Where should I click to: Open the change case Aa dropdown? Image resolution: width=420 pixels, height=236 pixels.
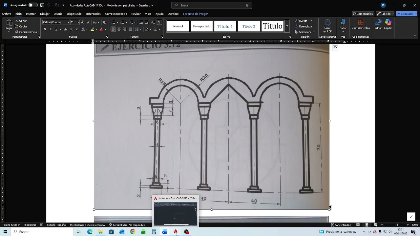(96, 22)
